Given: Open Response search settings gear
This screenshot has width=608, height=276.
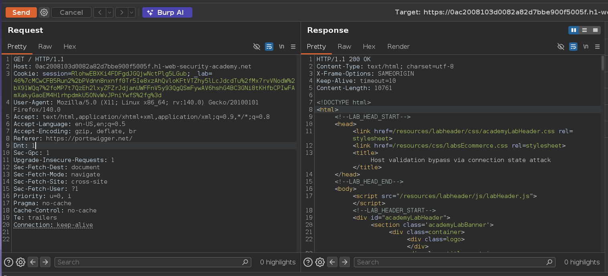Looking at the screenshot, I should (320, 262).
